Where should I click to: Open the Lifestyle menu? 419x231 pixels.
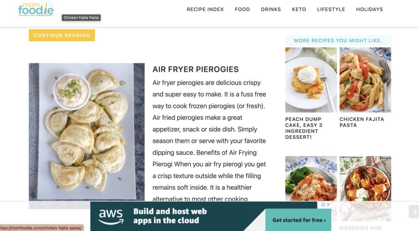[x=331, y=9]
